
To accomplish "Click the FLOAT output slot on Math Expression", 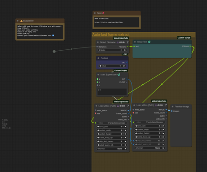I will 127,82.
